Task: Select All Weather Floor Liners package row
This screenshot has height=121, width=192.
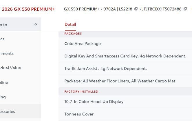Action: [x=120, y=81]
